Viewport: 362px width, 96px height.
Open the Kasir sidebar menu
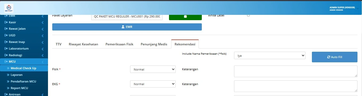24,22
